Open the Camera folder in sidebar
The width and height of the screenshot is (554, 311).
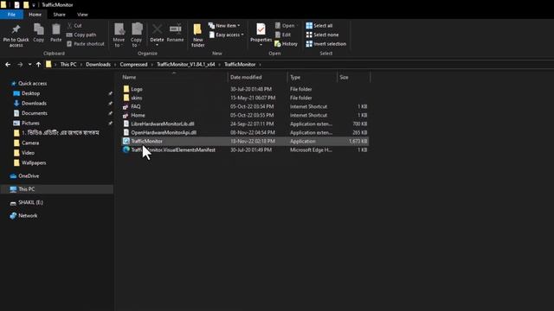30,143
